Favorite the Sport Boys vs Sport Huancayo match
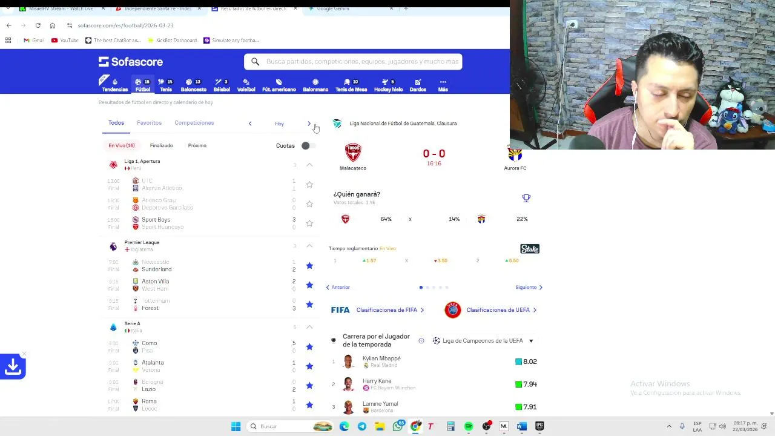The image size is (775, 436). click(x=309, y=223)
